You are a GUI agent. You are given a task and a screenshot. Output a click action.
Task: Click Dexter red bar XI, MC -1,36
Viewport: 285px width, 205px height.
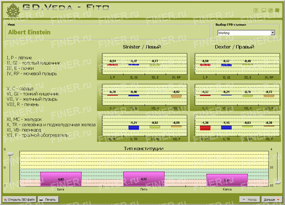point(205,128)
